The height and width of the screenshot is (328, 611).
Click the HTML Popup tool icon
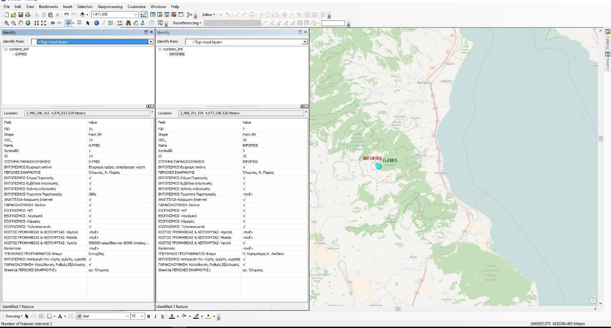point(110,23)
